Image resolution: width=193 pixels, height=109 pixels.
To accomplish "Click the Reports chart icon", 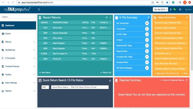I will [x=3, y=91].
